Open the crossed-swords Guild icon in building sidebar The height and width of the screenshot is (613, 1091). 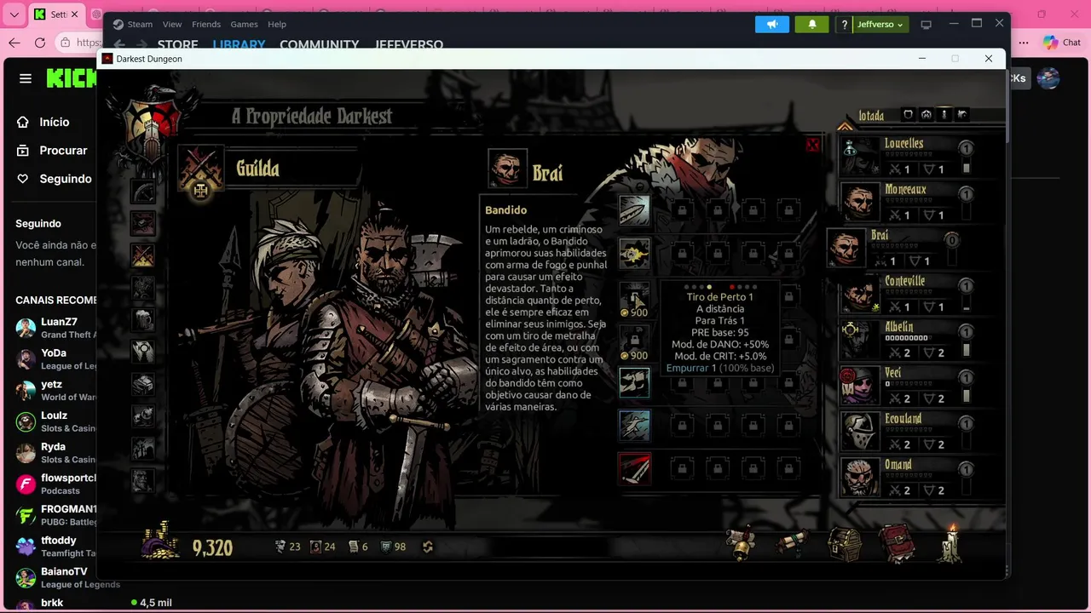coord(143,255)
